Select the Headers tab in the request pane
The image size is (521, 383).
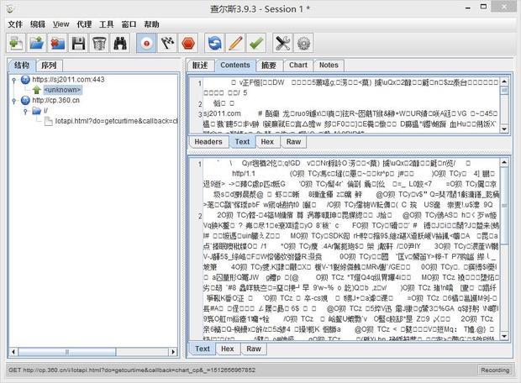pos(208,142)
